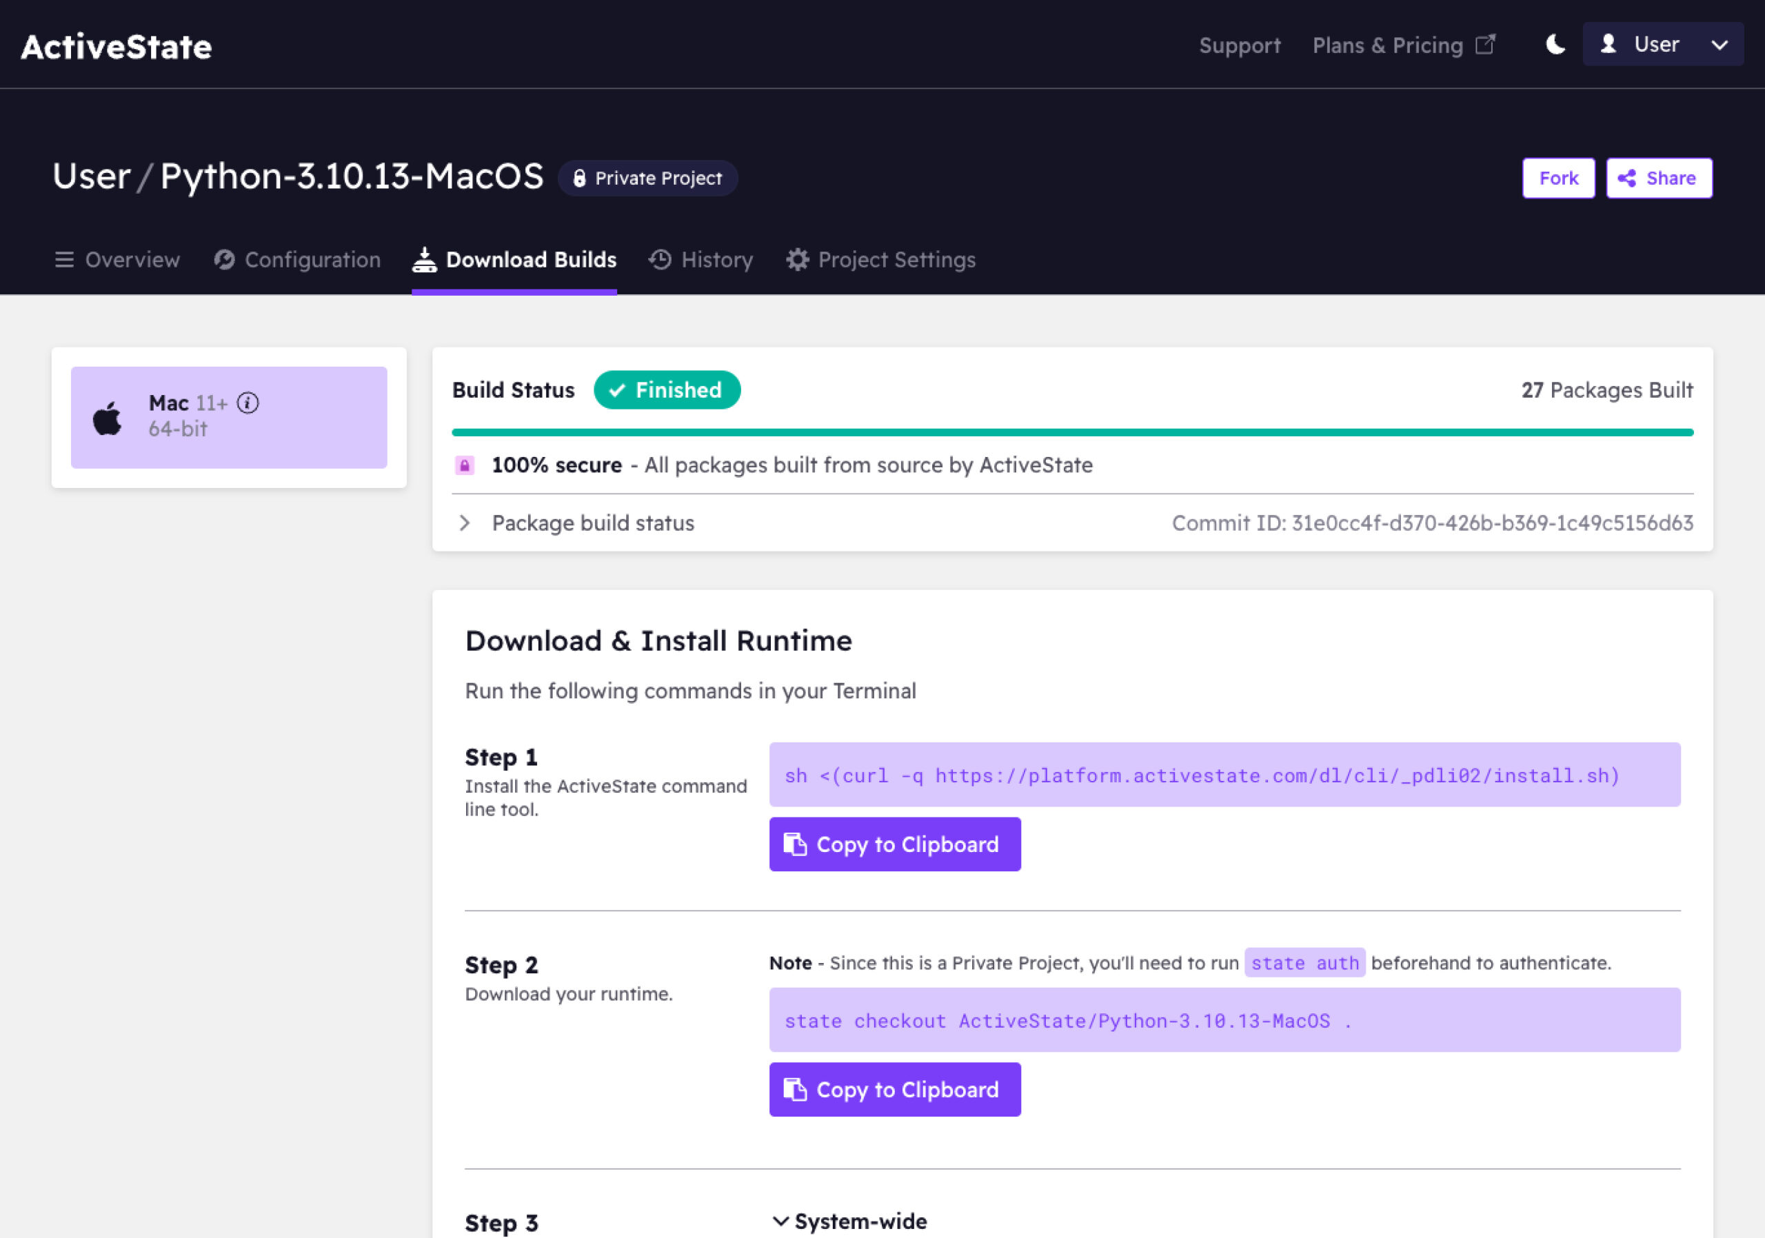The width and height of the screenshot is (1765, 1238).
Task: Click the ActiveState logo
Action: [x=116, y=46]
